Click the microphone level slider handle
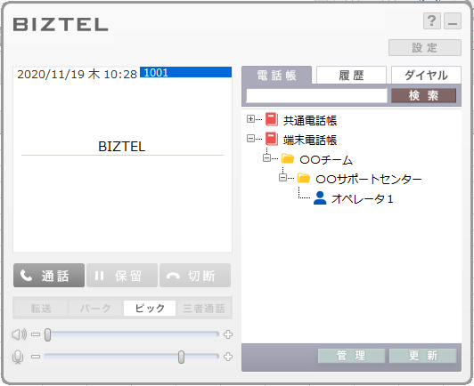The height and width of the screenshot is (386, 474). (181, 357)
